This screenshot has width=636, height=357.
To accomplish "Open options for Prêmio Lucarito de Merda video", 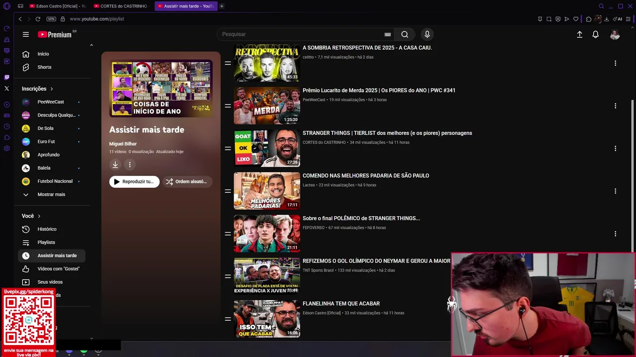I will click(615, 106).
